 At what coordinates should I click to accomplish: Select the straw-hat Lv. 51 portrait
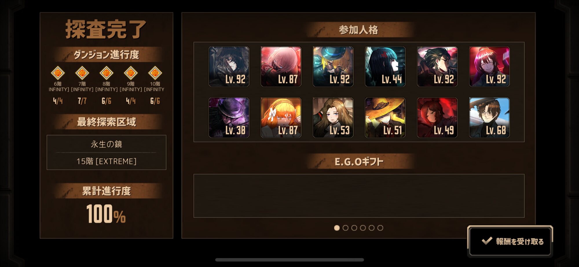click(385, 118)
